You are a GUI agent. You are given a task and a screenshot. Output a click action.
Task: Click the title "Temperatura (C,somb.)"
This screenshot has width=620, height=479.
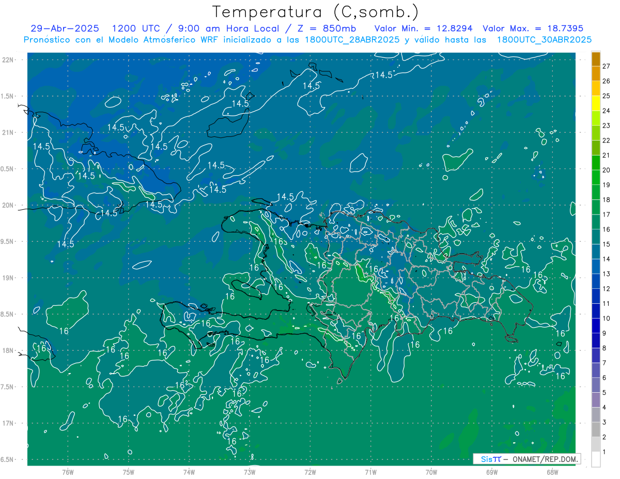[x=315, y=12]
